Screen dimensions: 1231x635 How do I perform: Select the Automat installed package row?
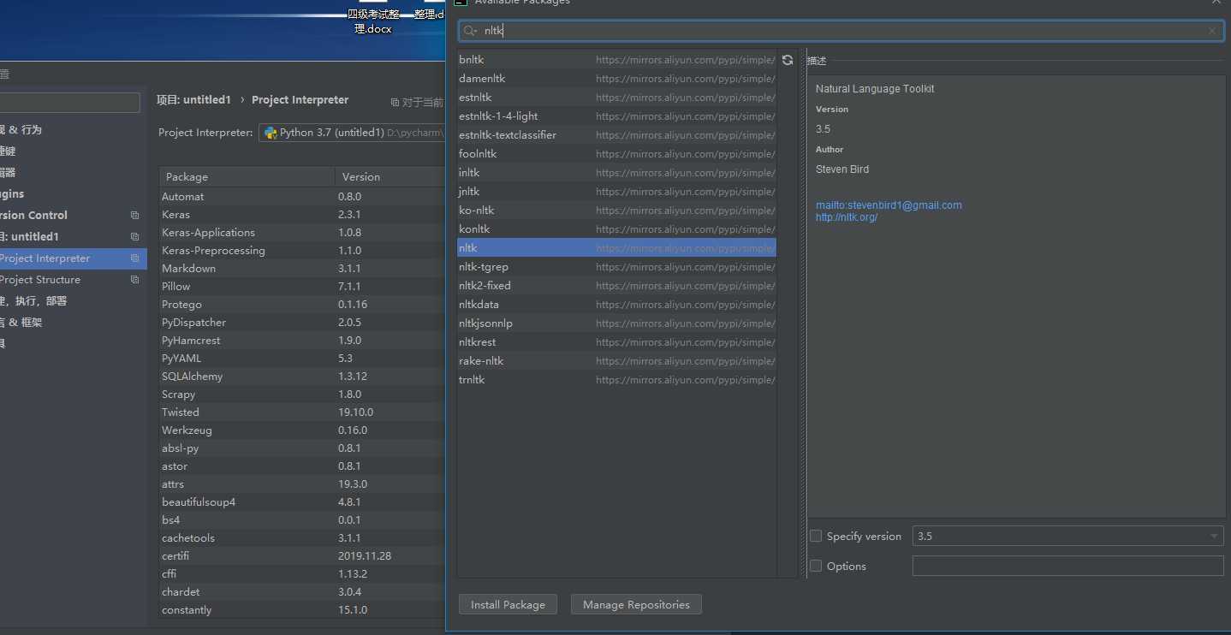point(302,197)
